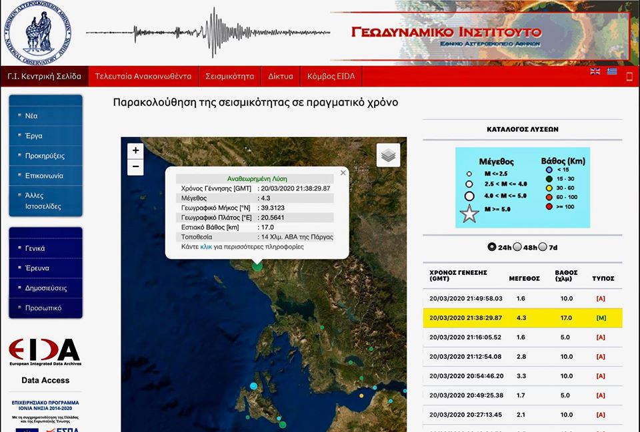
Task: Select the highlighted 4.3 magnitude event row
Action: (x=522, y=318)
